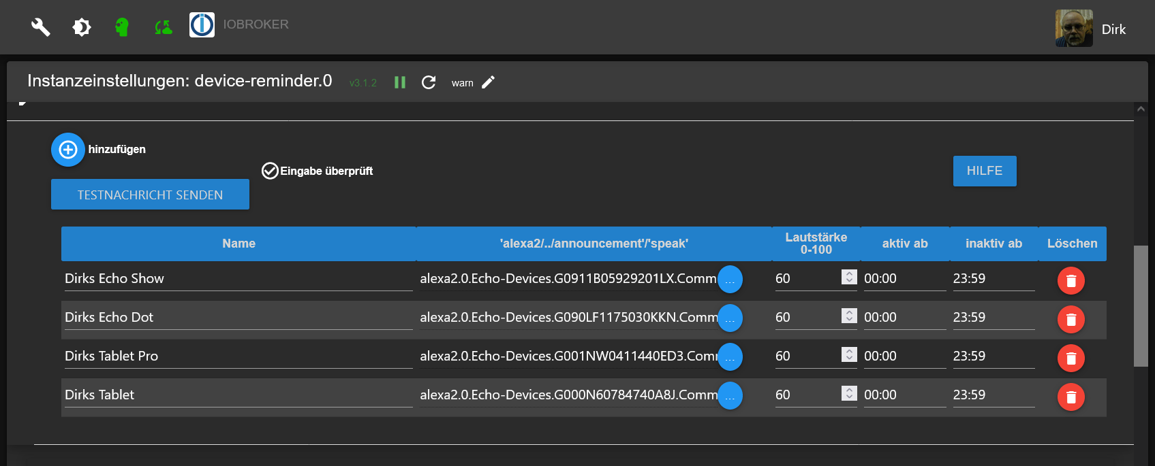Image resolution: width=1155 pixels, height=466 pixels.
Task: Click the alexa path field containing G001NW0411440ED3
Action: 568,356
